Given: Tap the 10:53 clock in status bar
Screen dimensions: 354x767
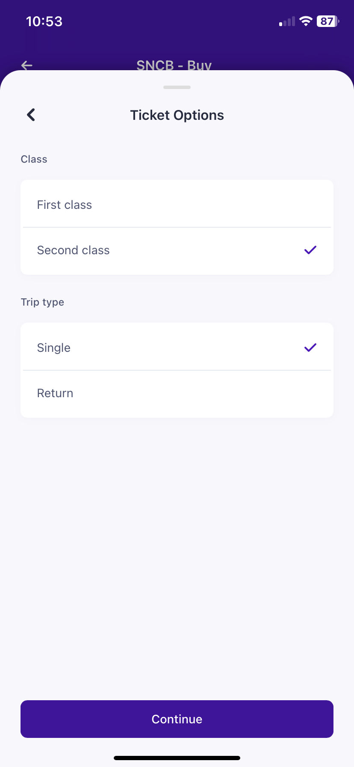Looking at the screenshot, I should coord(44,21).
